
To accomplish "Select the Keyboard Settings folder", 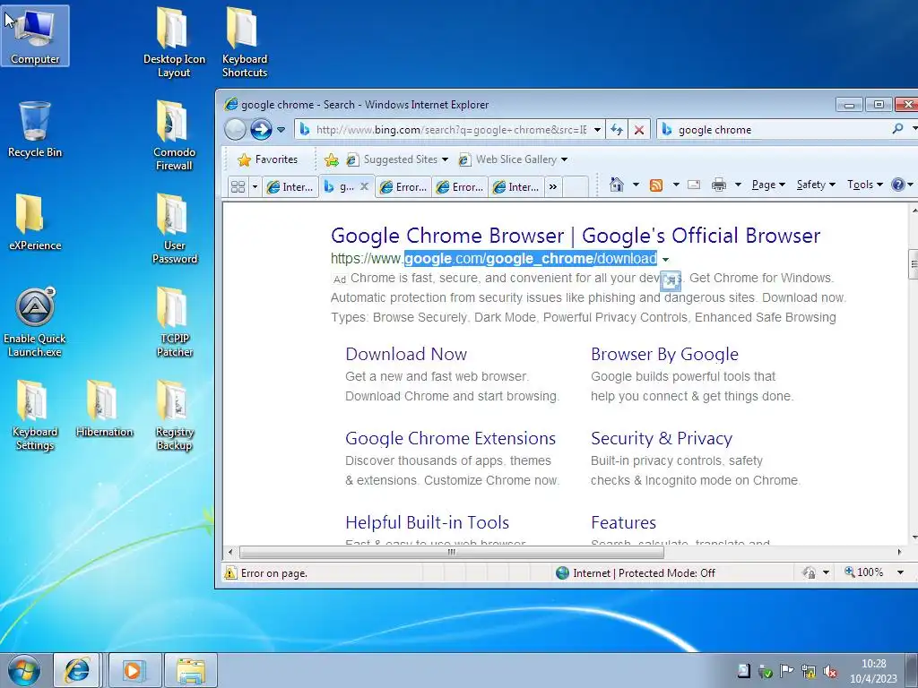I will (x=35, y=416).
